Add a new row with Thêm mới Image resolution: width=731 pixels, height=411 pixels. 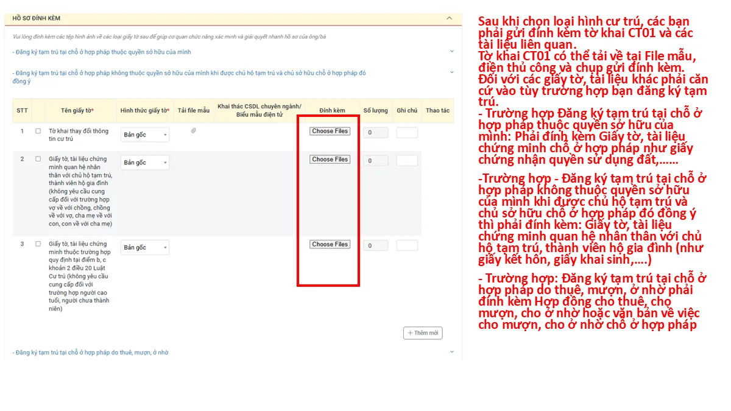pyautogui.click(x=423, y=333)
